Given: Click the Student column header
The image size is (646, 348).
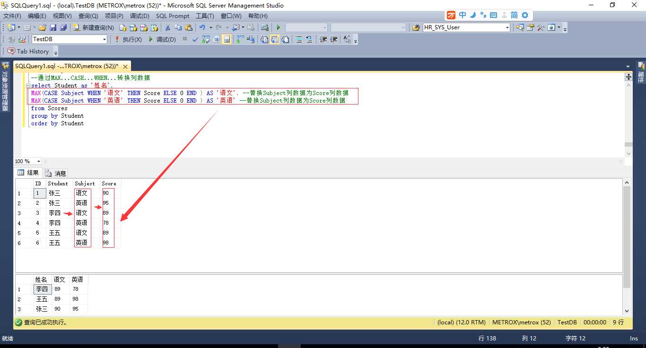Looking at the screenshot, I should pyautogui.click(x=58, y=183).
